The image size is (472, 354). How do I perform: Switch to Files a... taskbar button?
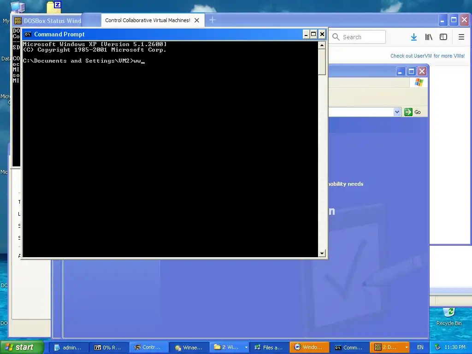(269, 348)
